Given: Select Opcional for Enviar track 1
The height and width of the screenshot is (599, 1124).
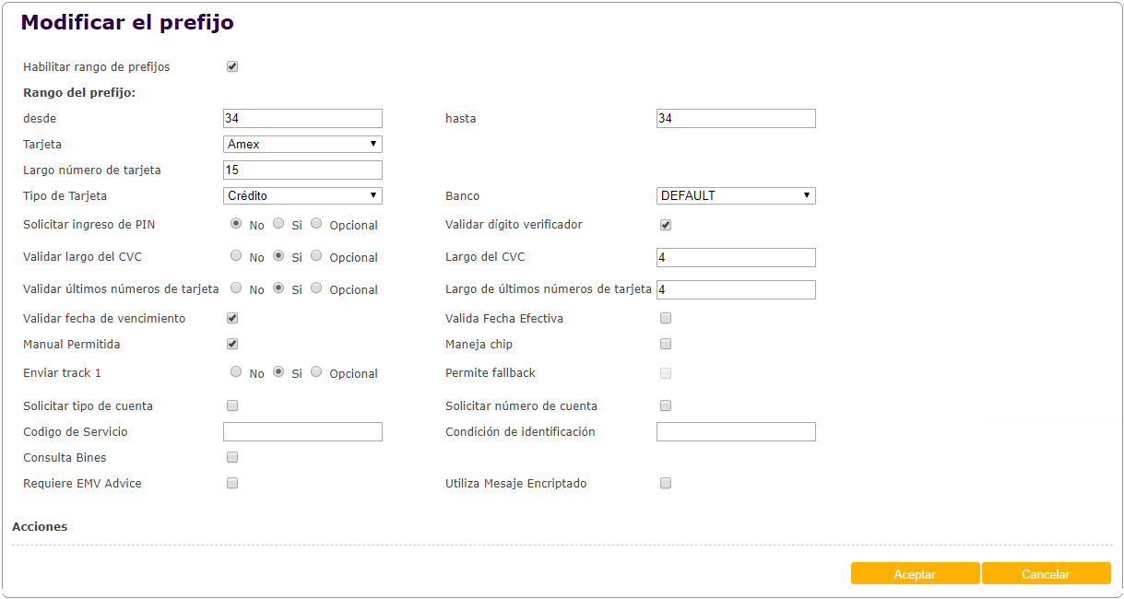Looking at the screenshot, I should pos(316,371).
